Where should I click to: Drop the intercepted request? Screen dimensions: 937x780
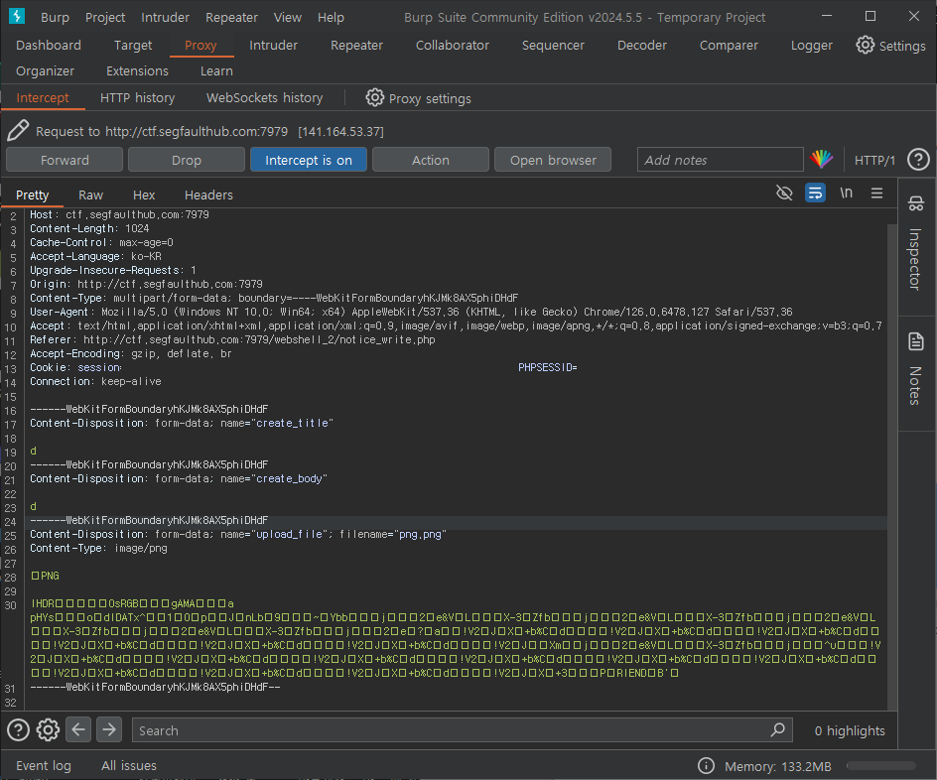tap(187, 160)
